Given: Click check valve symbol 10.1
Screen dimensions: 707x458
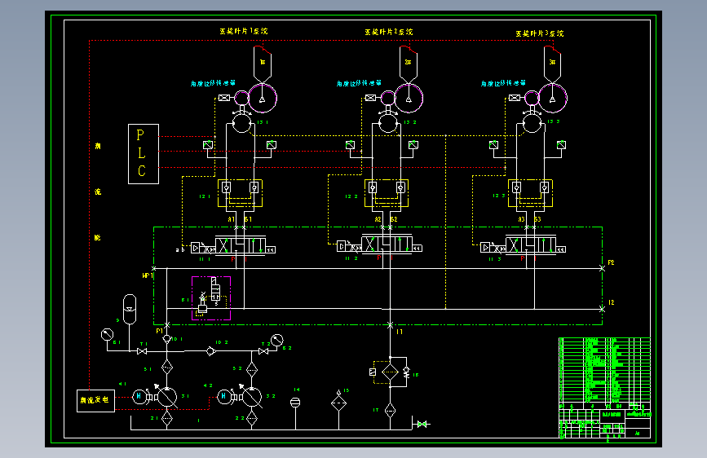Looking at the screenshot, I should [x=167, y=338].
